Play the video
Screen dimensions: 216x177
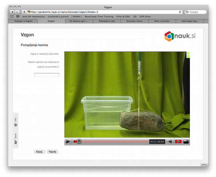(68, 141)
